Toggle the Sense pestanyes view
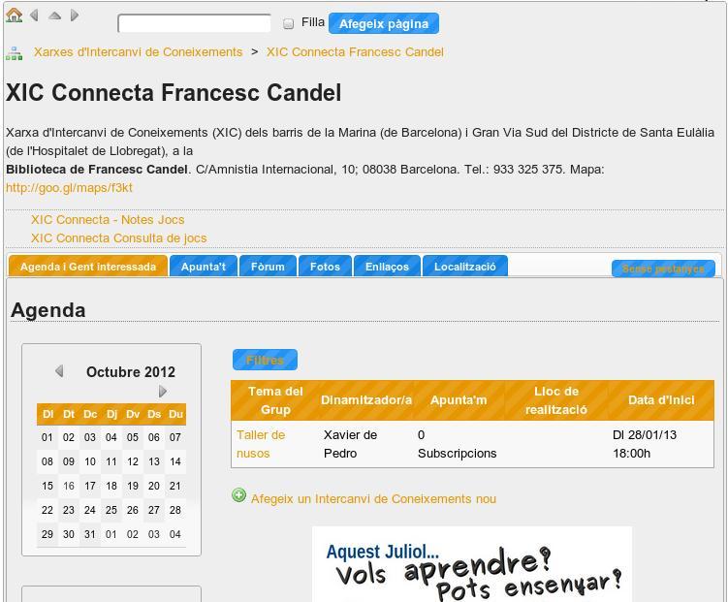The image size is (728, 602). click(x=663, y=269)
